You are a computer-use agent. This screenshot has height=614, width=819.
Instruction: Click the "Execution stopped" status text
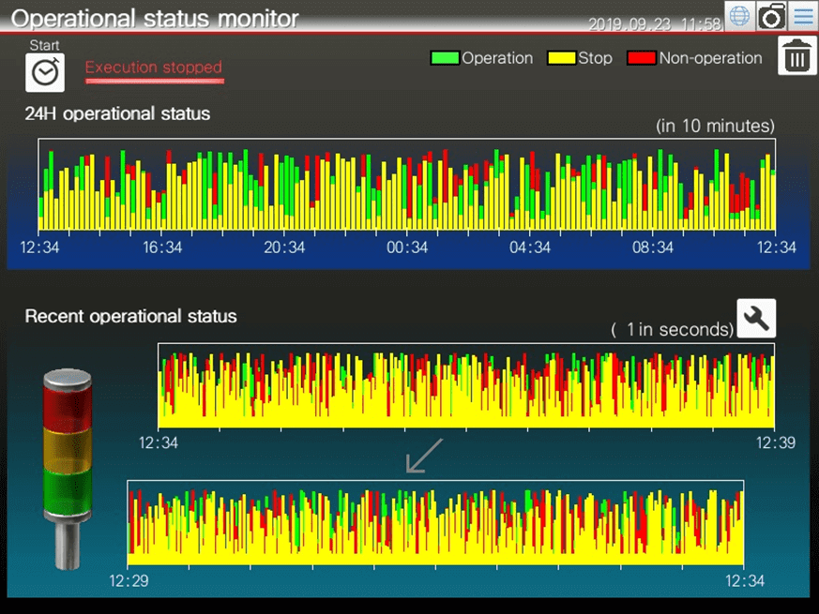pyautogui.click(x=154, y=67)
